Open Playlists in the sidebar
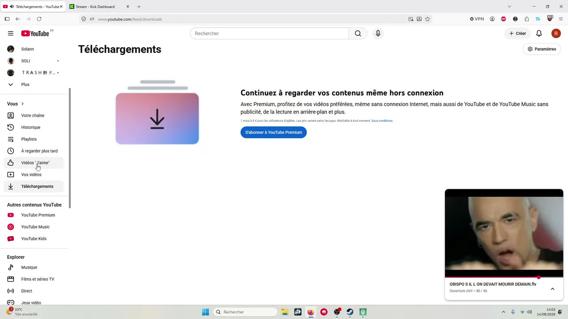 [35, 139]
